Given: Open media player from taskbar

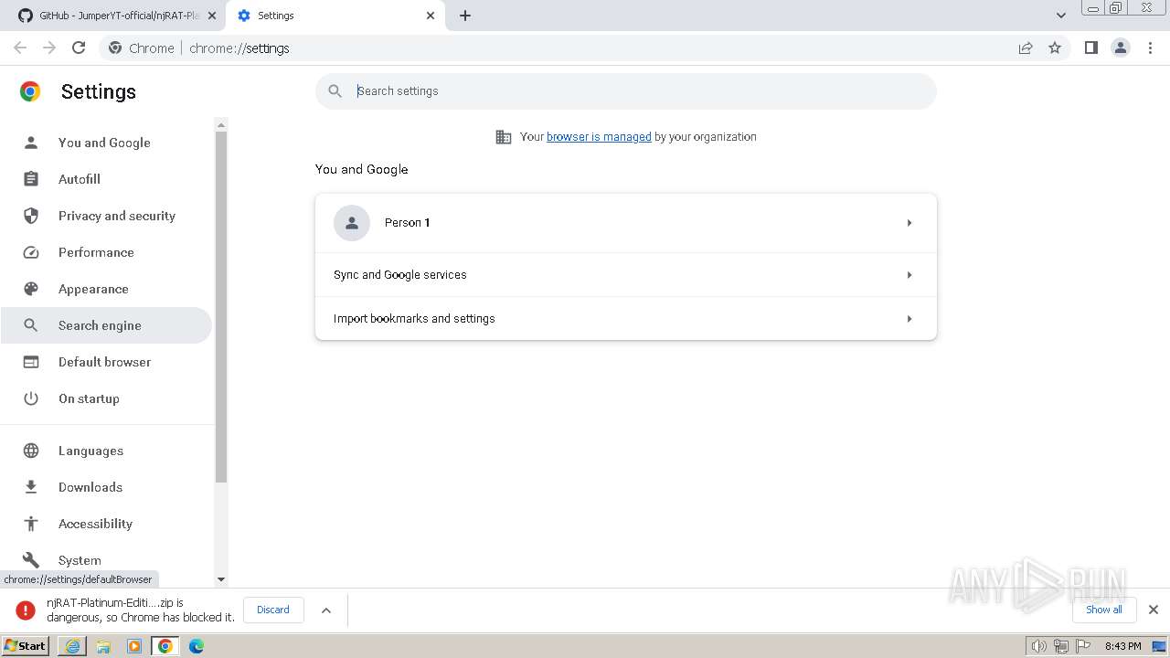Looking at the screenshot, I should pos(134,646).
